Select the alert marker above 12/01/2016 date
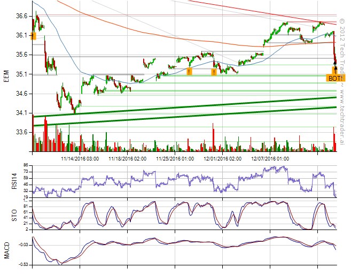Viewport: 351px width, 275px height. (x=214, y=72)
